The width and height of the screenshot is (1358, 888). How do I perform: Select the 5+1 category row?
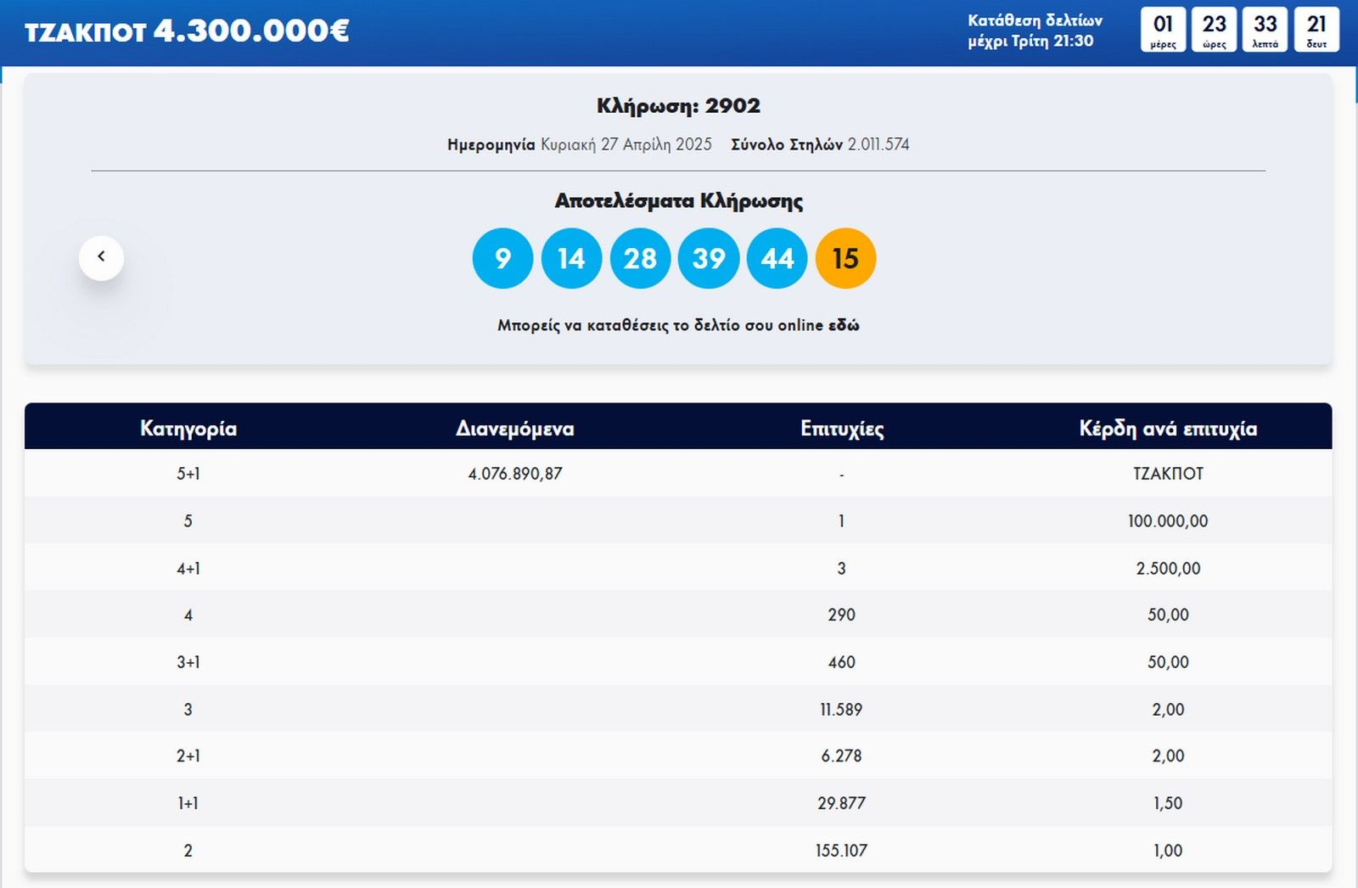click(x=188, y=474)
